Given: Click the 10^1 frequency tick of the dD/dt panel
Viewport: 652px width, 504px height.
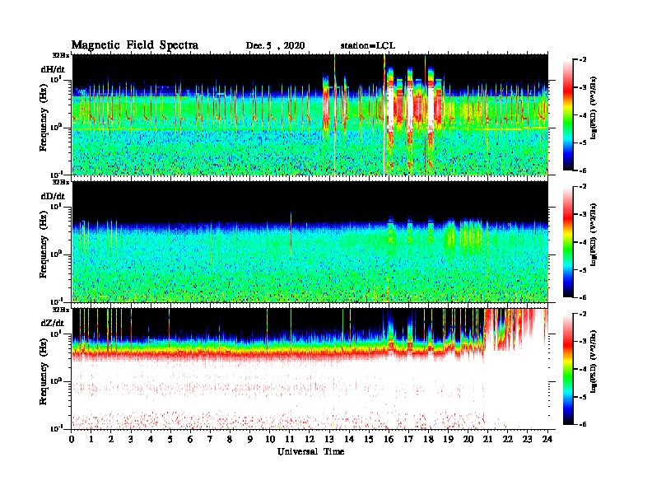Looking at the screenshot, I should 56,206.
